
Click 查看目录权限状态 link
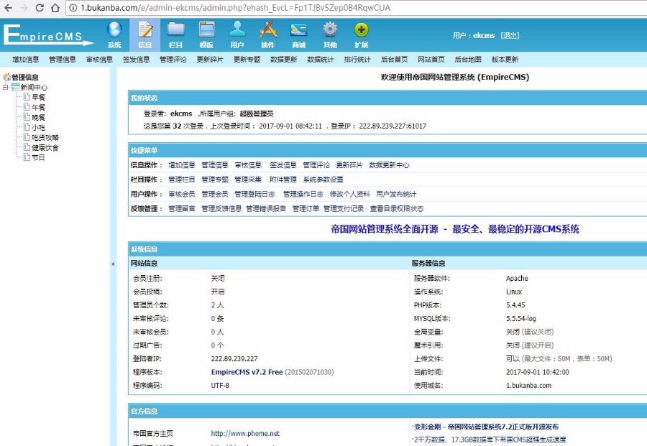point(397,208)
